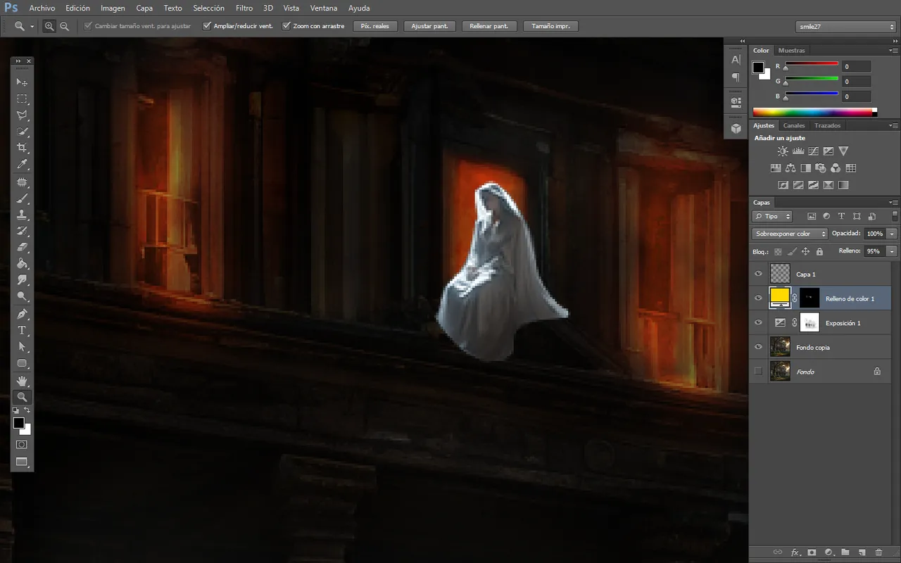Viewport: 901px width, 563px height.
Task: Add an Exposure adjustment
Action: [x=828, y=151]
